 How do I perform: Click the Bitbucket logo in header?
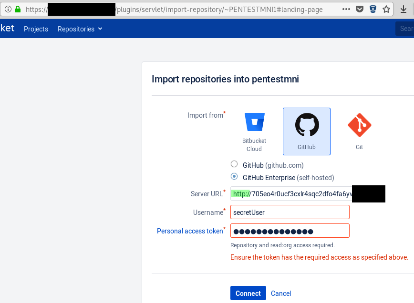pos(7,28)
